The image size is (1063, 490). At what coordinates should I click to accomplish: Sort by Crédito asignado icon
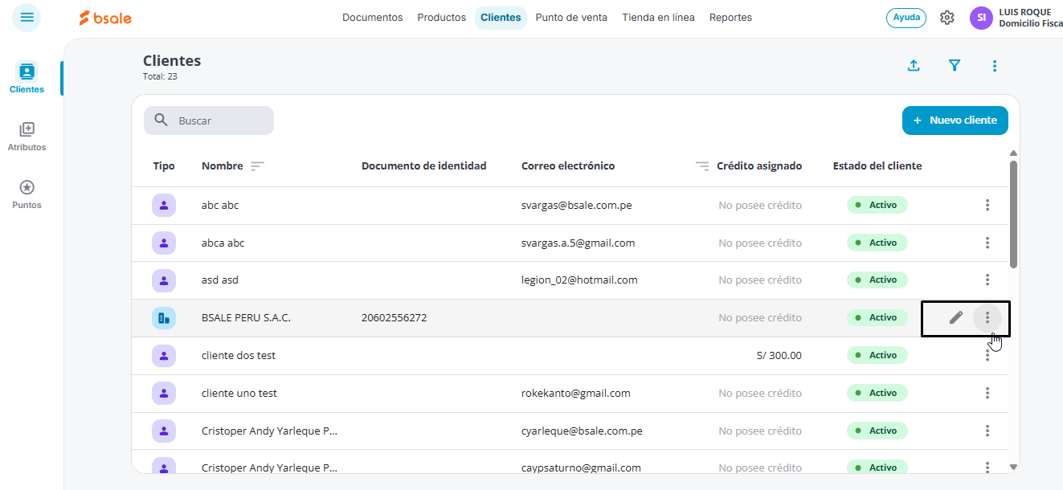tap(702, 166)
